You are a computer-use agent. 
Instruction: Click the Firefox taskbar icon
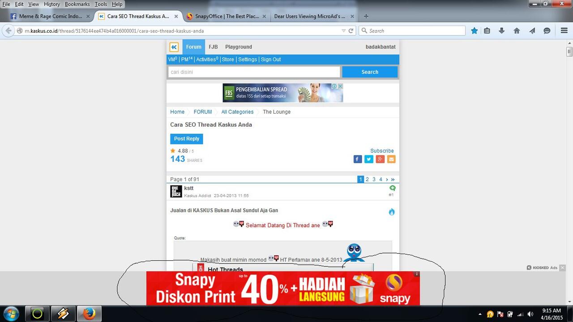click(x=89, y=314)
